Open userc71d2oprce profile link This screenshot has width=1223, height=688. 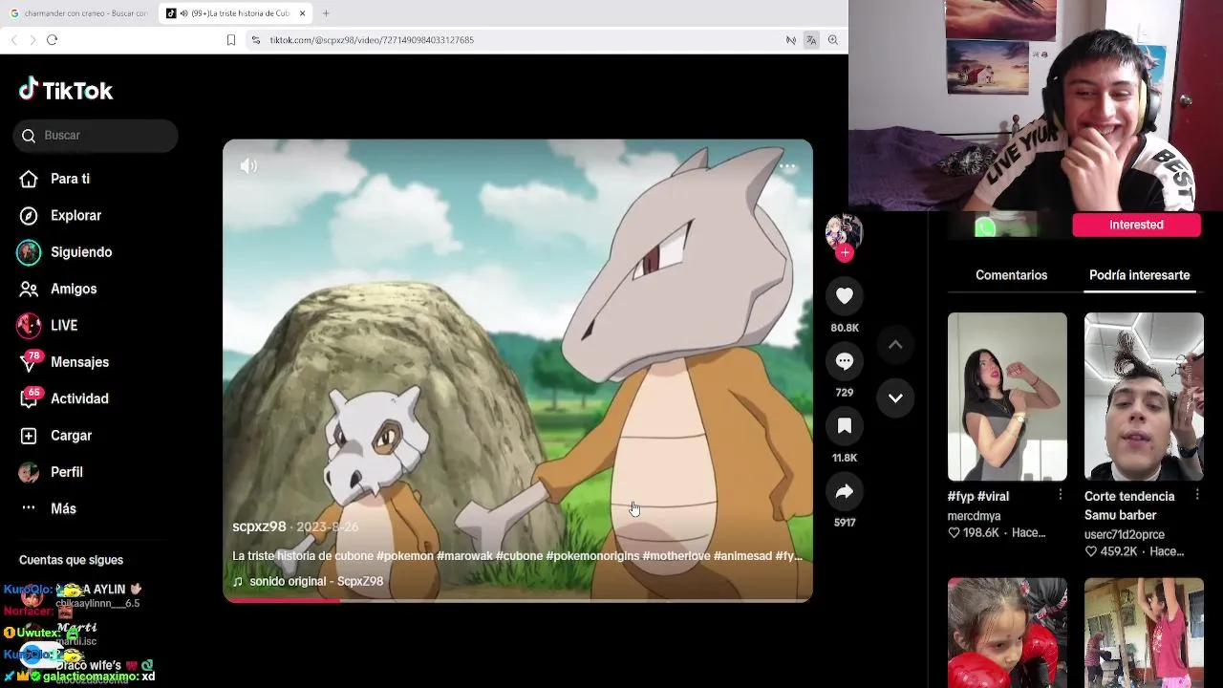point(1124,534)
